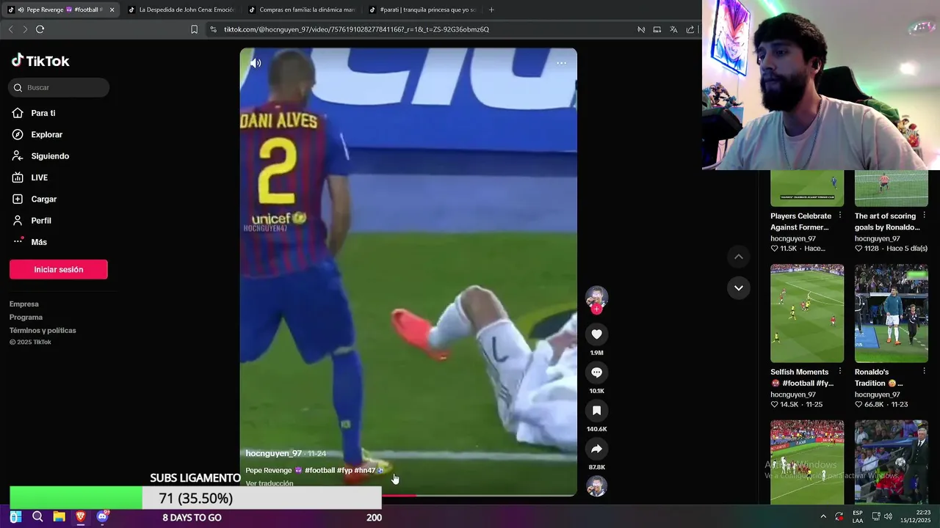The height and width of the screenshot is (528, 940).
Task: Open comments with speech bubble icon
Action: 596,373
